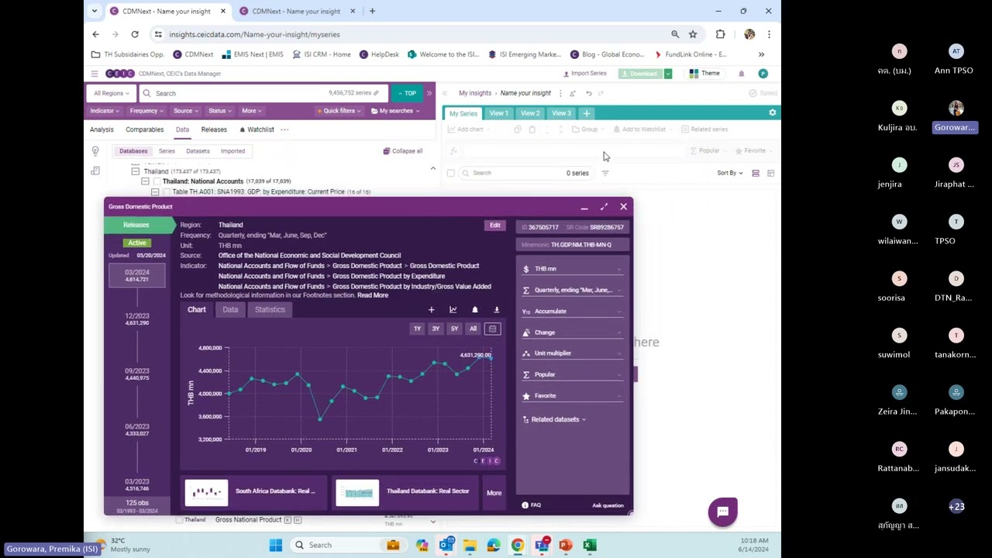Open more tabs ellipsis after Watchlist
This screenshot has width=992, height=558.
point(284,129)
